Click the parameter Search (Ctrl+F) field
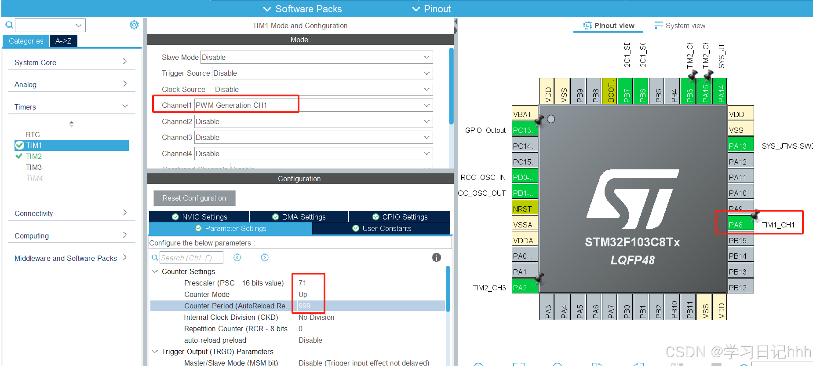813x366 pixels. (191, 258)
